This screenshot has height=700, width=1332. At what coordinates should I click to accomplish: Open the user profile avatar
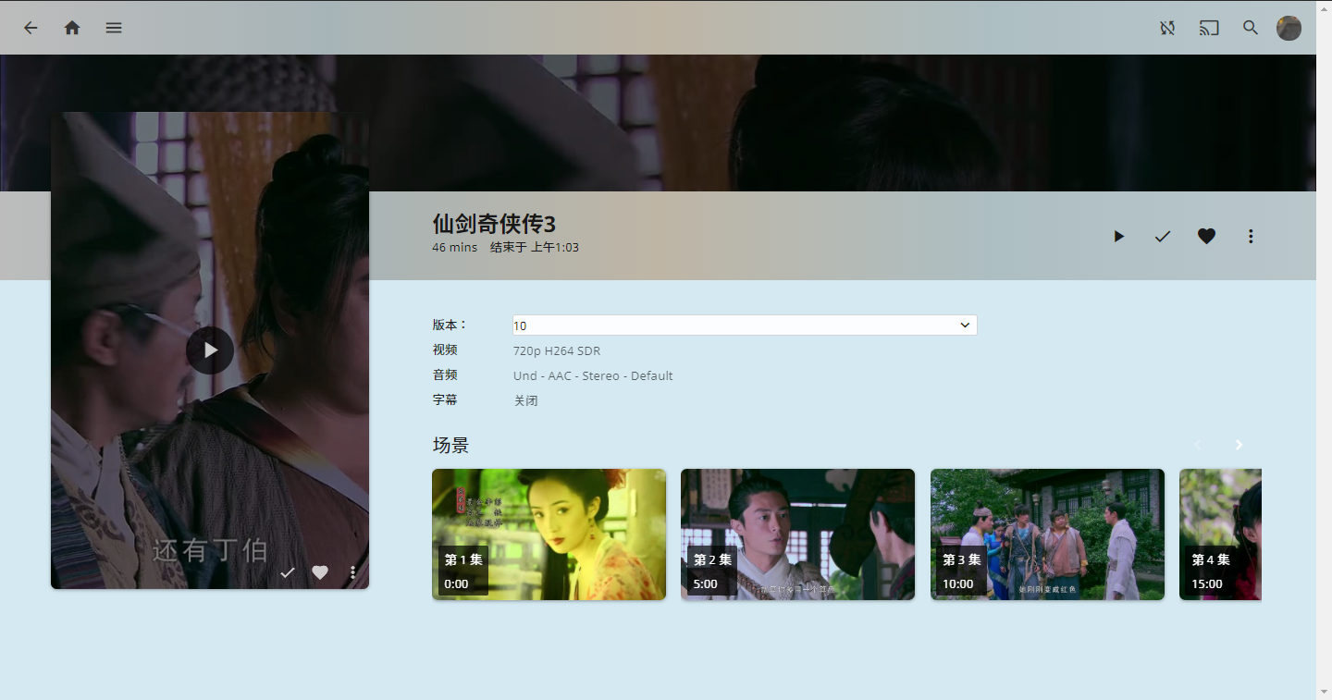coord(1289,28)
